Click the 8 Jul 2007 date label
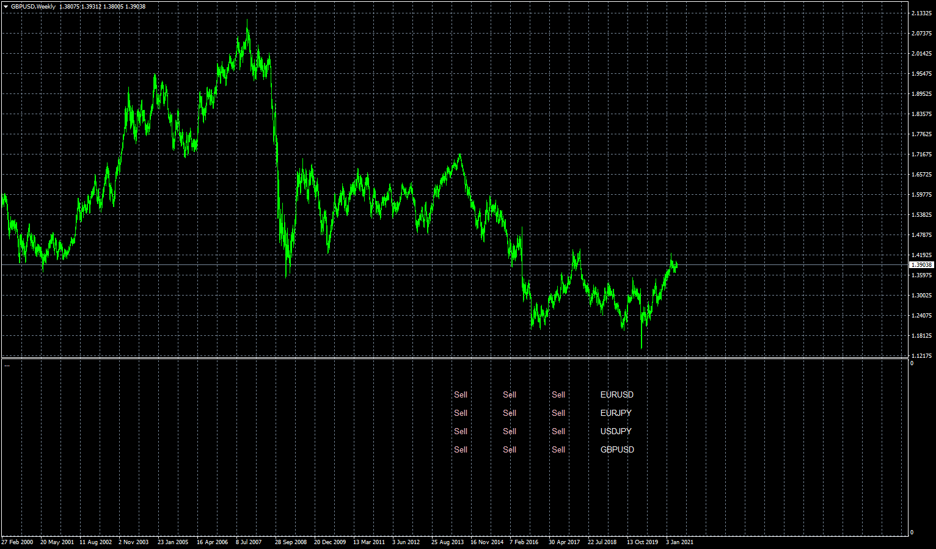Viewport: 936px width, 549px height. 249,542
